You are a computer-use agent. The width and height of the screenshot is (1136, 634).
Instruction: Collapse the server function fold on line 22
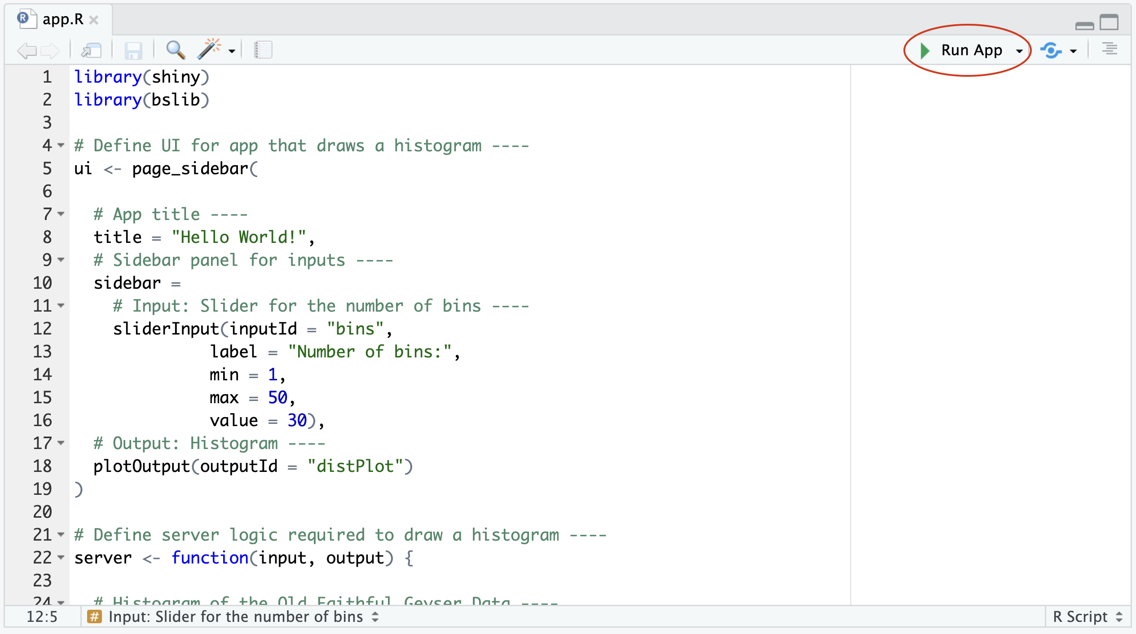tap(61, 558)
